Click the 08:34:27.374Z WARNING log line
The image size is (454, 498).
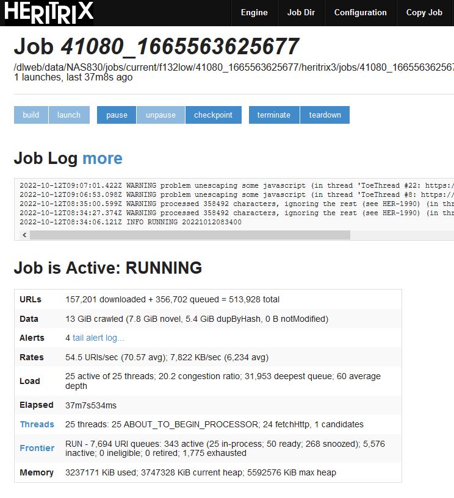pyautogui.click(x=237, y=213)
